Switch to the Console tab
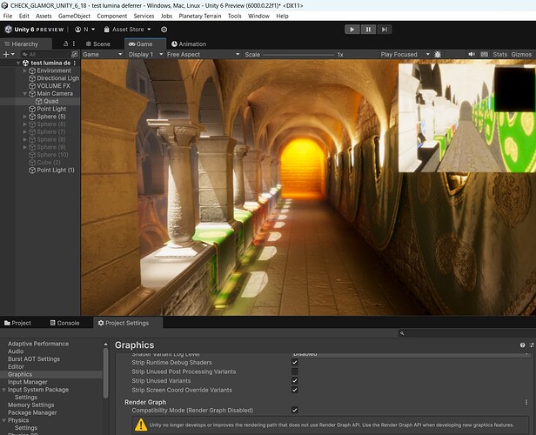The image size is (536, 435). click(63, 323)
